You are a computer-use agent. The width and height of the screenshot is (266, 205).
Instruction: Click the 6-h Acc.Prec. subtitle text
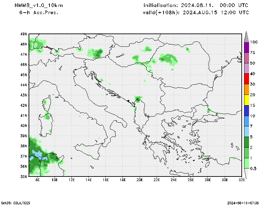tap(39, 13)
